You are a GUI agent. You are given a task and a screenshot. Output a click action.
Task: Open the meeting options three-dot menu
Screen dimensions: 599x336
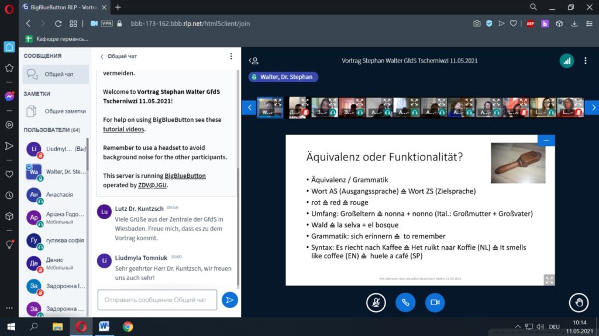tap(585, 61)
